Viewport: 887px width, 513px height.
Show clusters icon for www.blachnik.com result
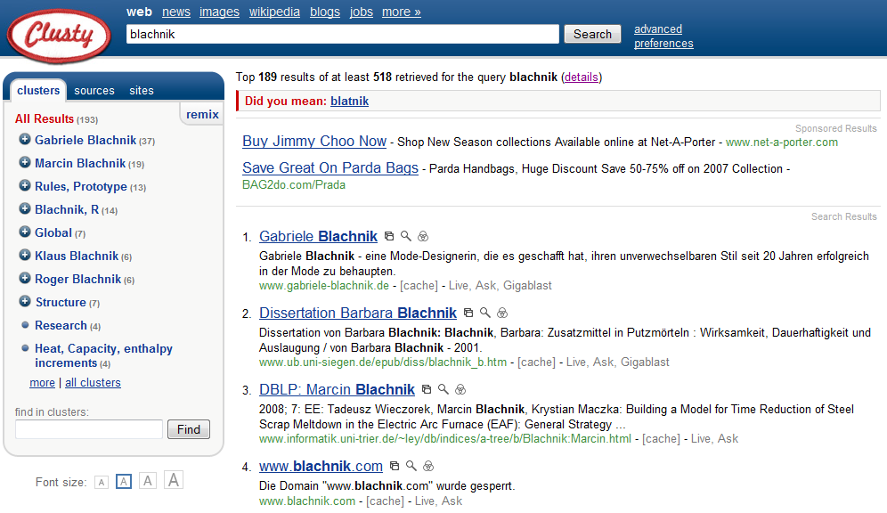pyautogui.click(x=428, y=466)
